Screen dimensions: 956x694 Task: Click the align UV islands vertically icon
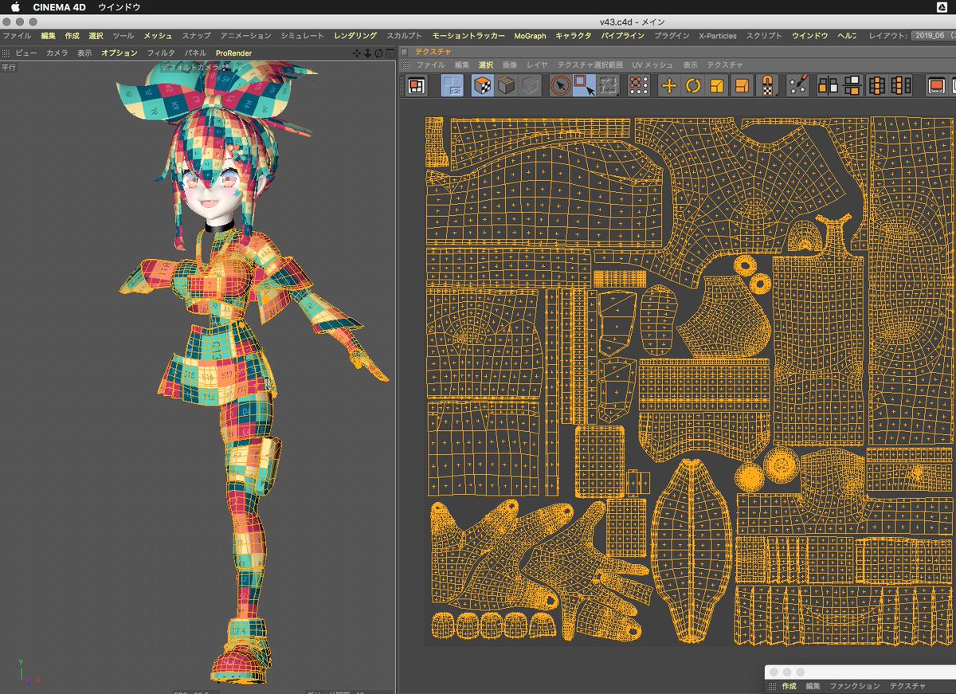(x=852, y=85)
